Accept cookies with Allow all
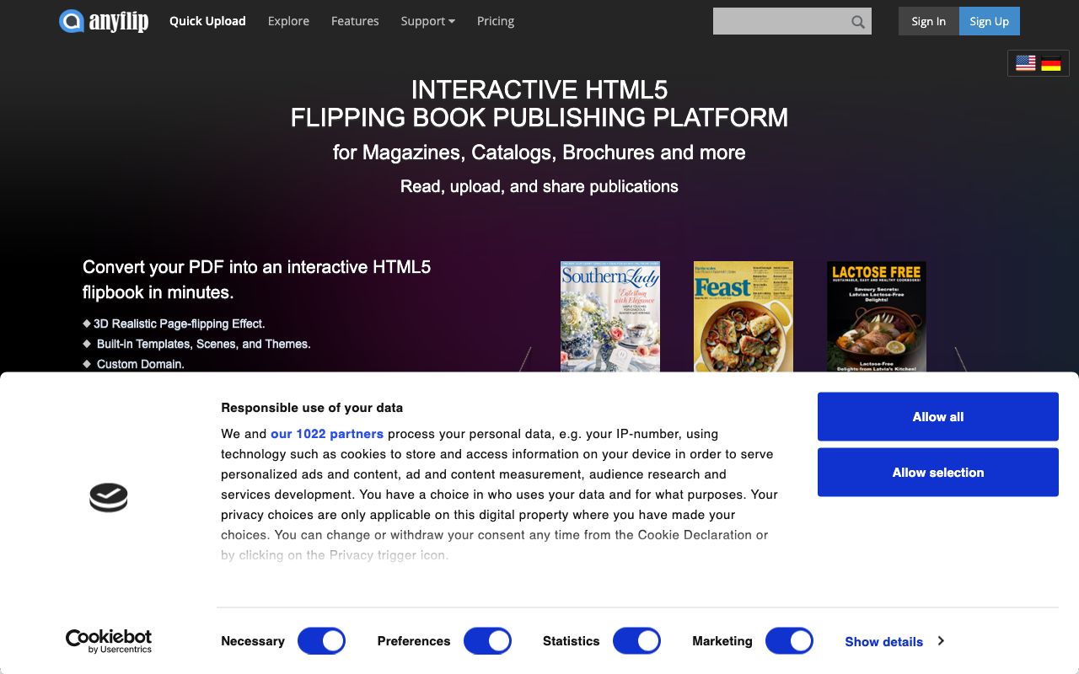 click(x=938, y=416)
